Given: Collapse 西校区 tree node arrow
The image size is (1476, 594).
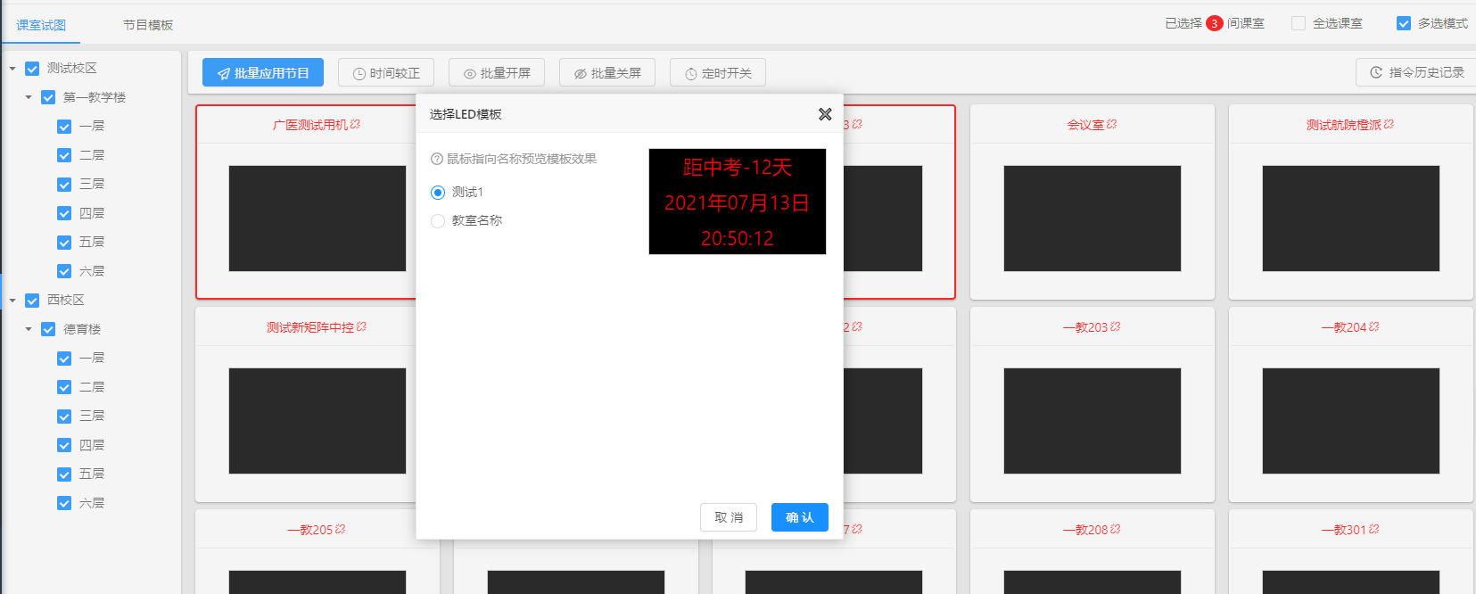Looking at the screenshot, I should [x=12, y=301].
